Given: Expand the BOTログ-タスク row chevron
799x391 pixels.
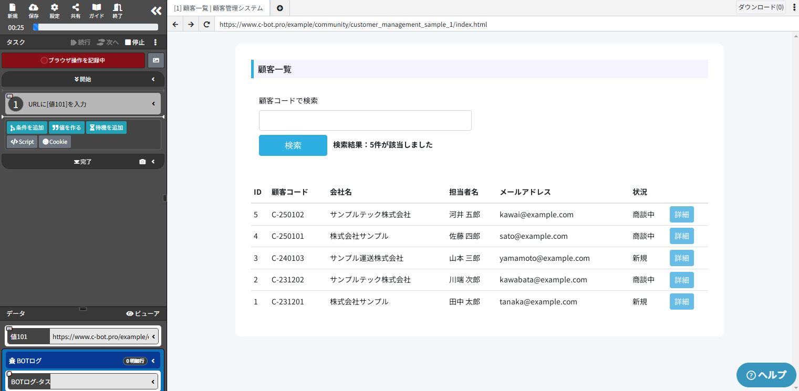Looking at the screenshot, I should coord(153,382).
